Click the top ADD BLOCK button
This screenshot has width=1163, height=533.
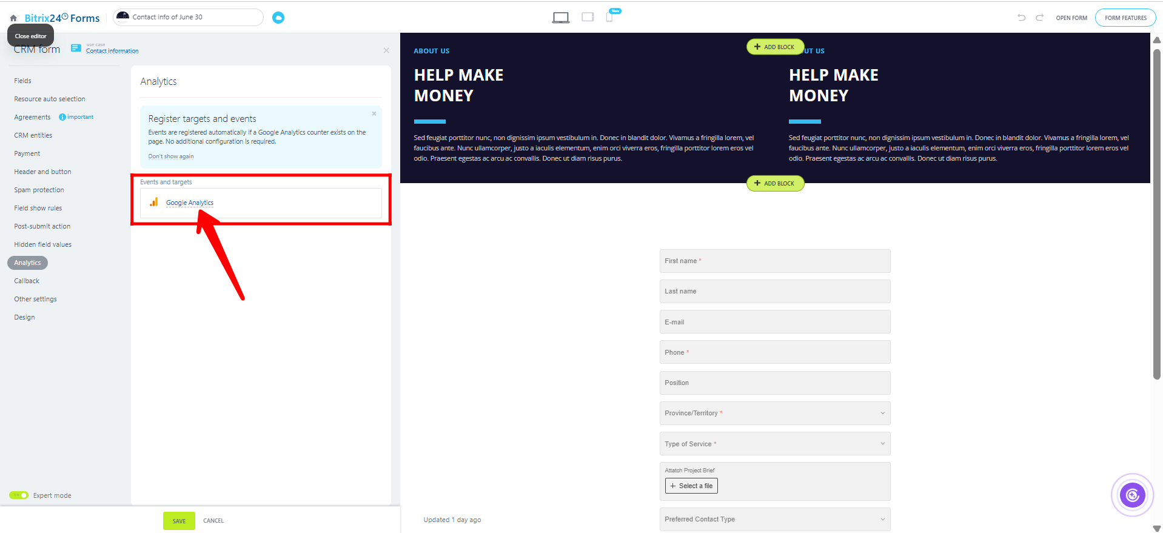point(775,47)
